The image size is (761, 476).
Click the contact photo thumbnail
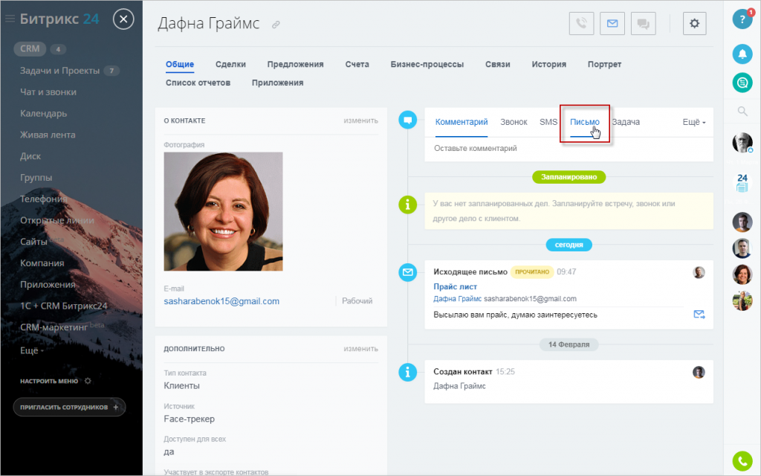click(223, 211)
